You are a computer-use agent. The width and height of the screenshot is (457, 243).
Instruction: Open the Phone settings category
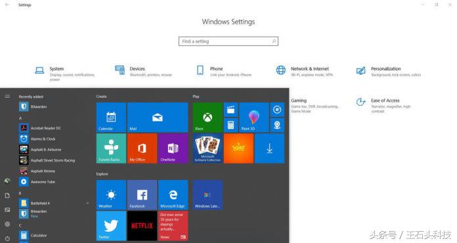coord(224,72)
